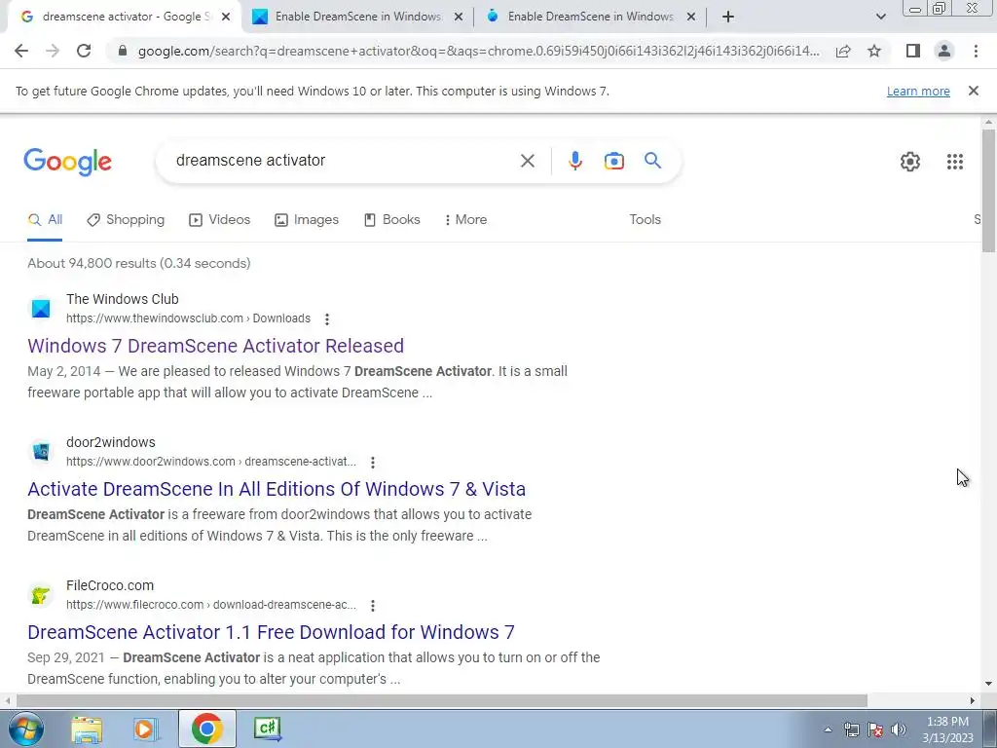Screen dimensions: 997x748
Task: Close the third Enable DreamScene tab
Action: coord(691,17)
